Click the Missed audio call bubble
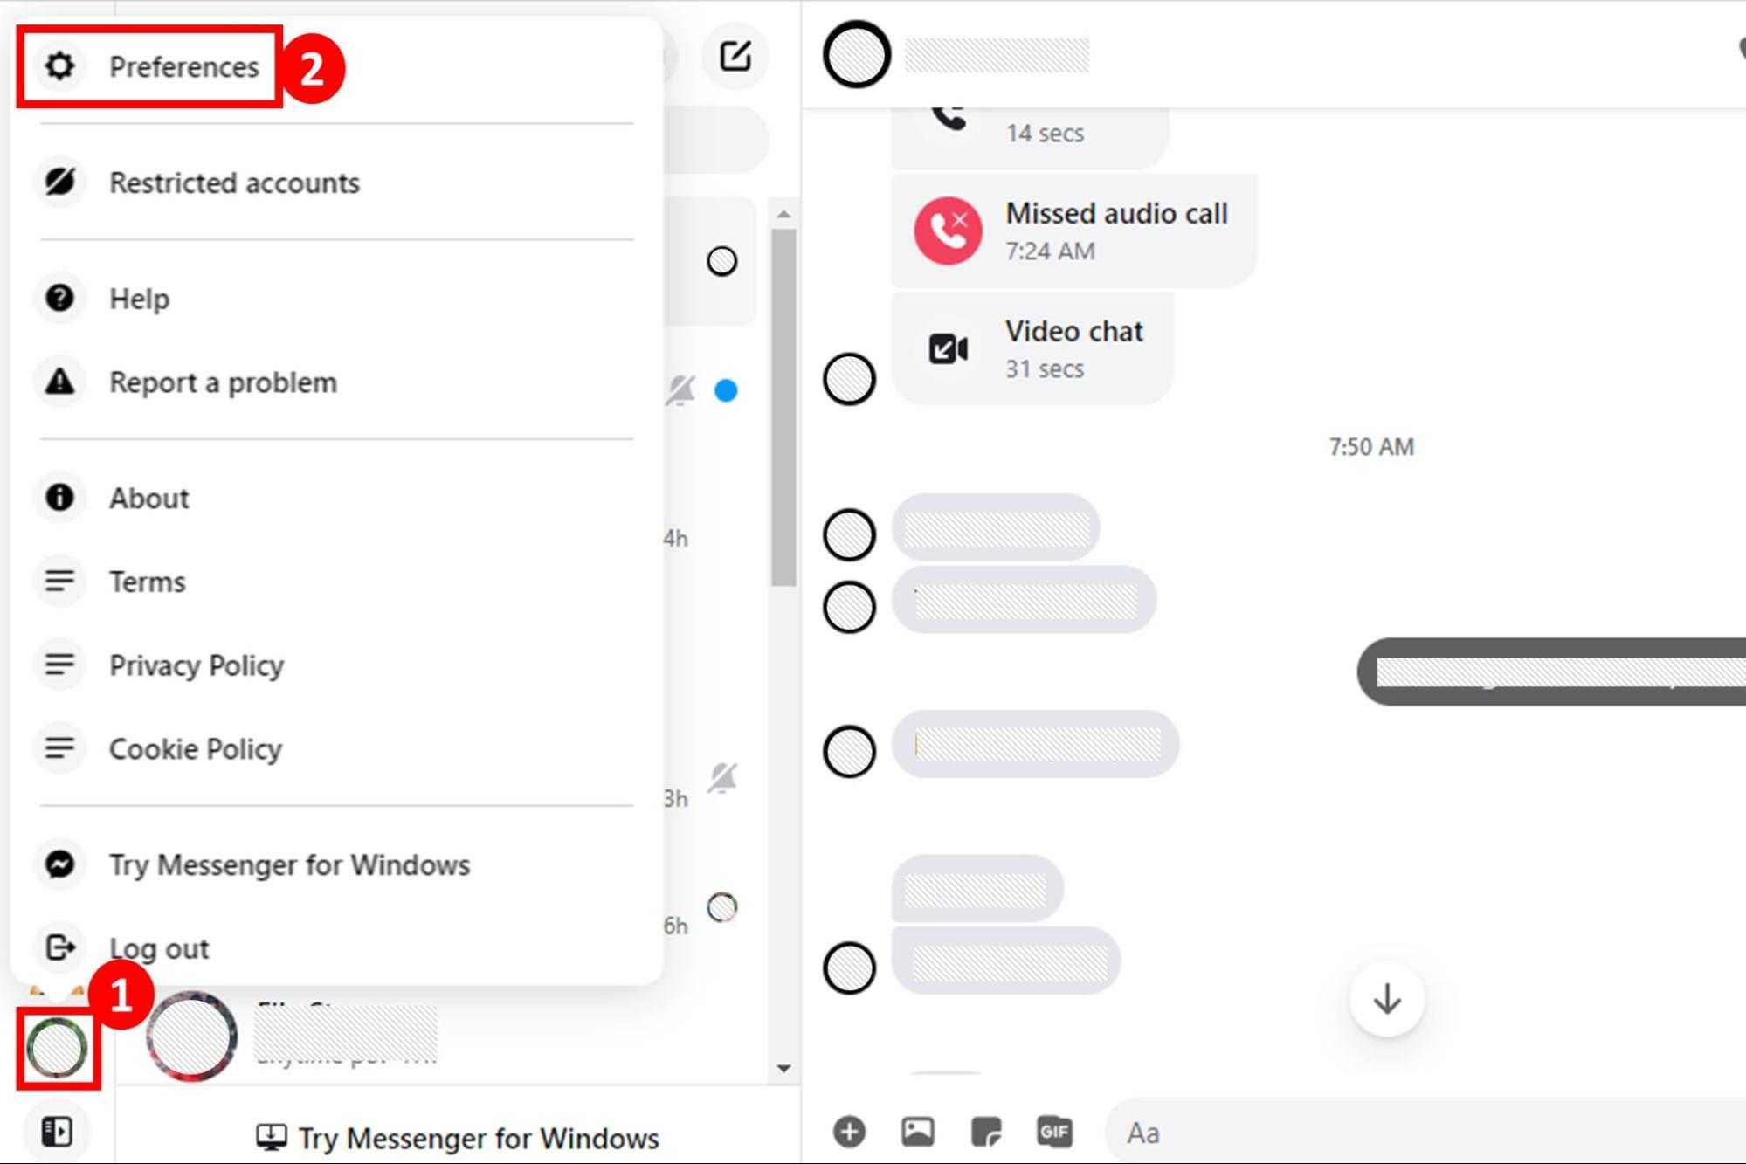Viewport: 1746px width, 1164px height. pyautogui.click(x=1074, y=231)
